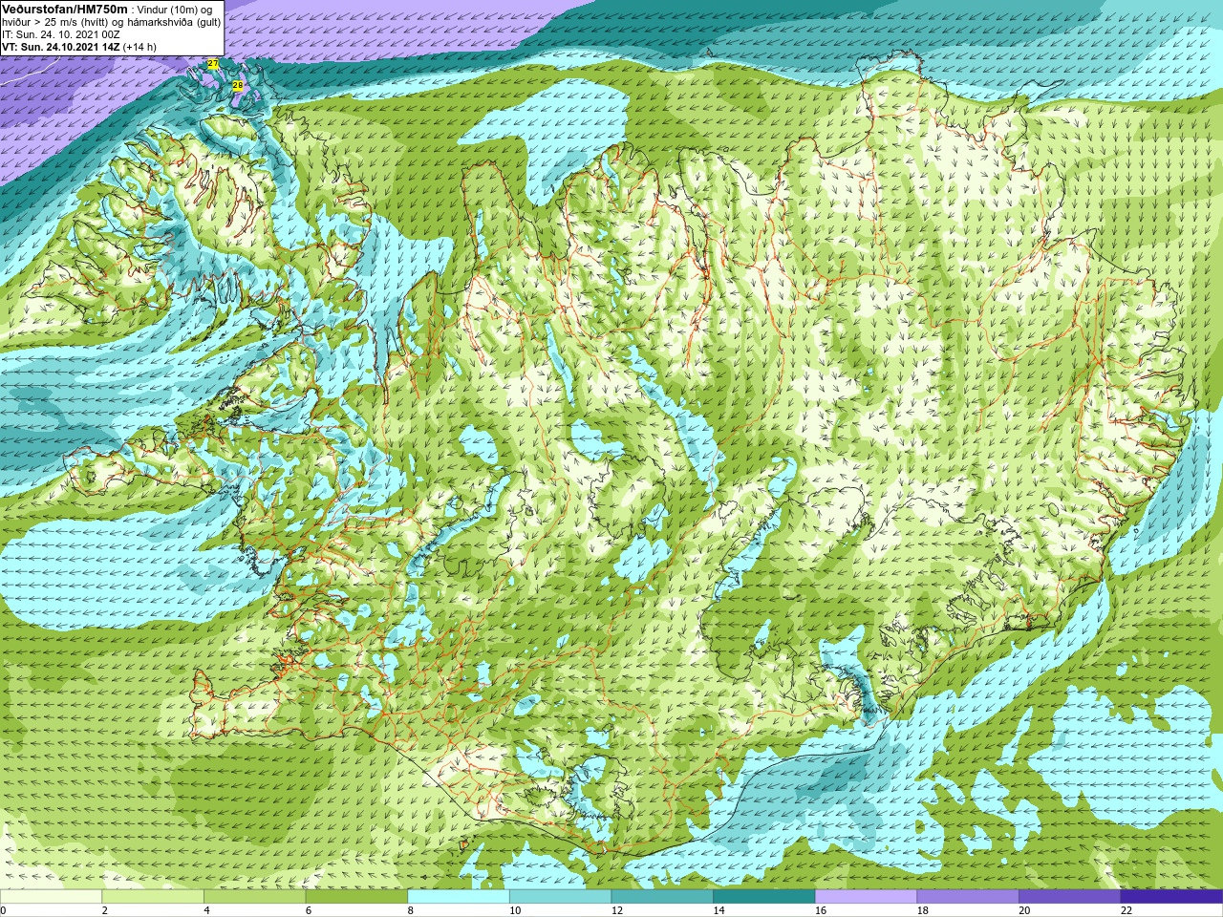Select the 0–2 m/s palest legend swatch
This screenshot has width=1223, height=917.
51,897
